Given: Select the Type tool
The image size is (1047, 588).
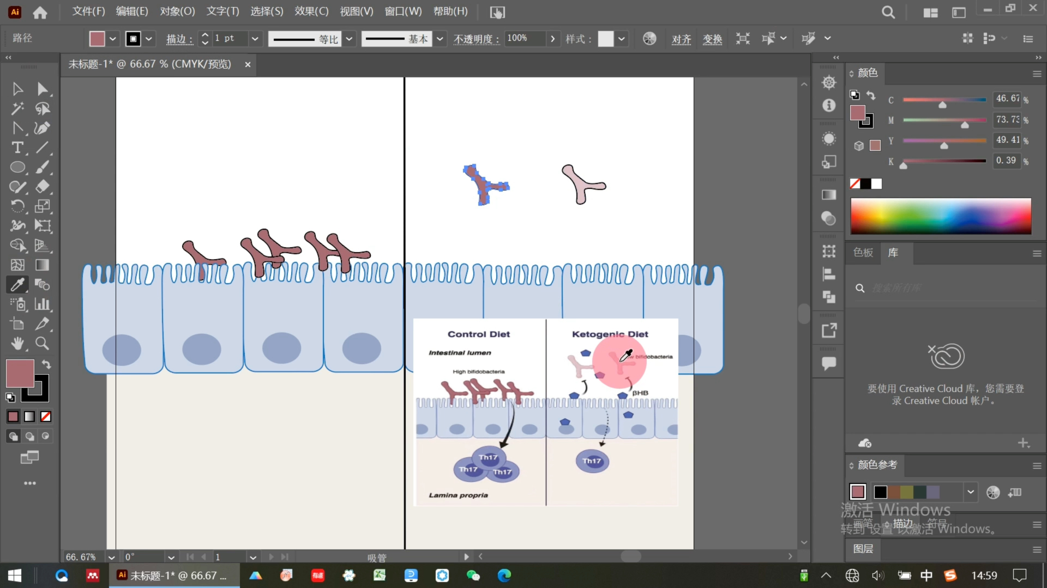Looking at the screenshot, I should 17,148.
